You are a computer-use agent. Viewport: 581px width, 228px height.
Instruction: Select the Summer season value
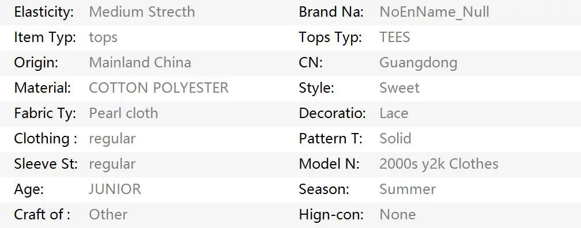point(408,189)
